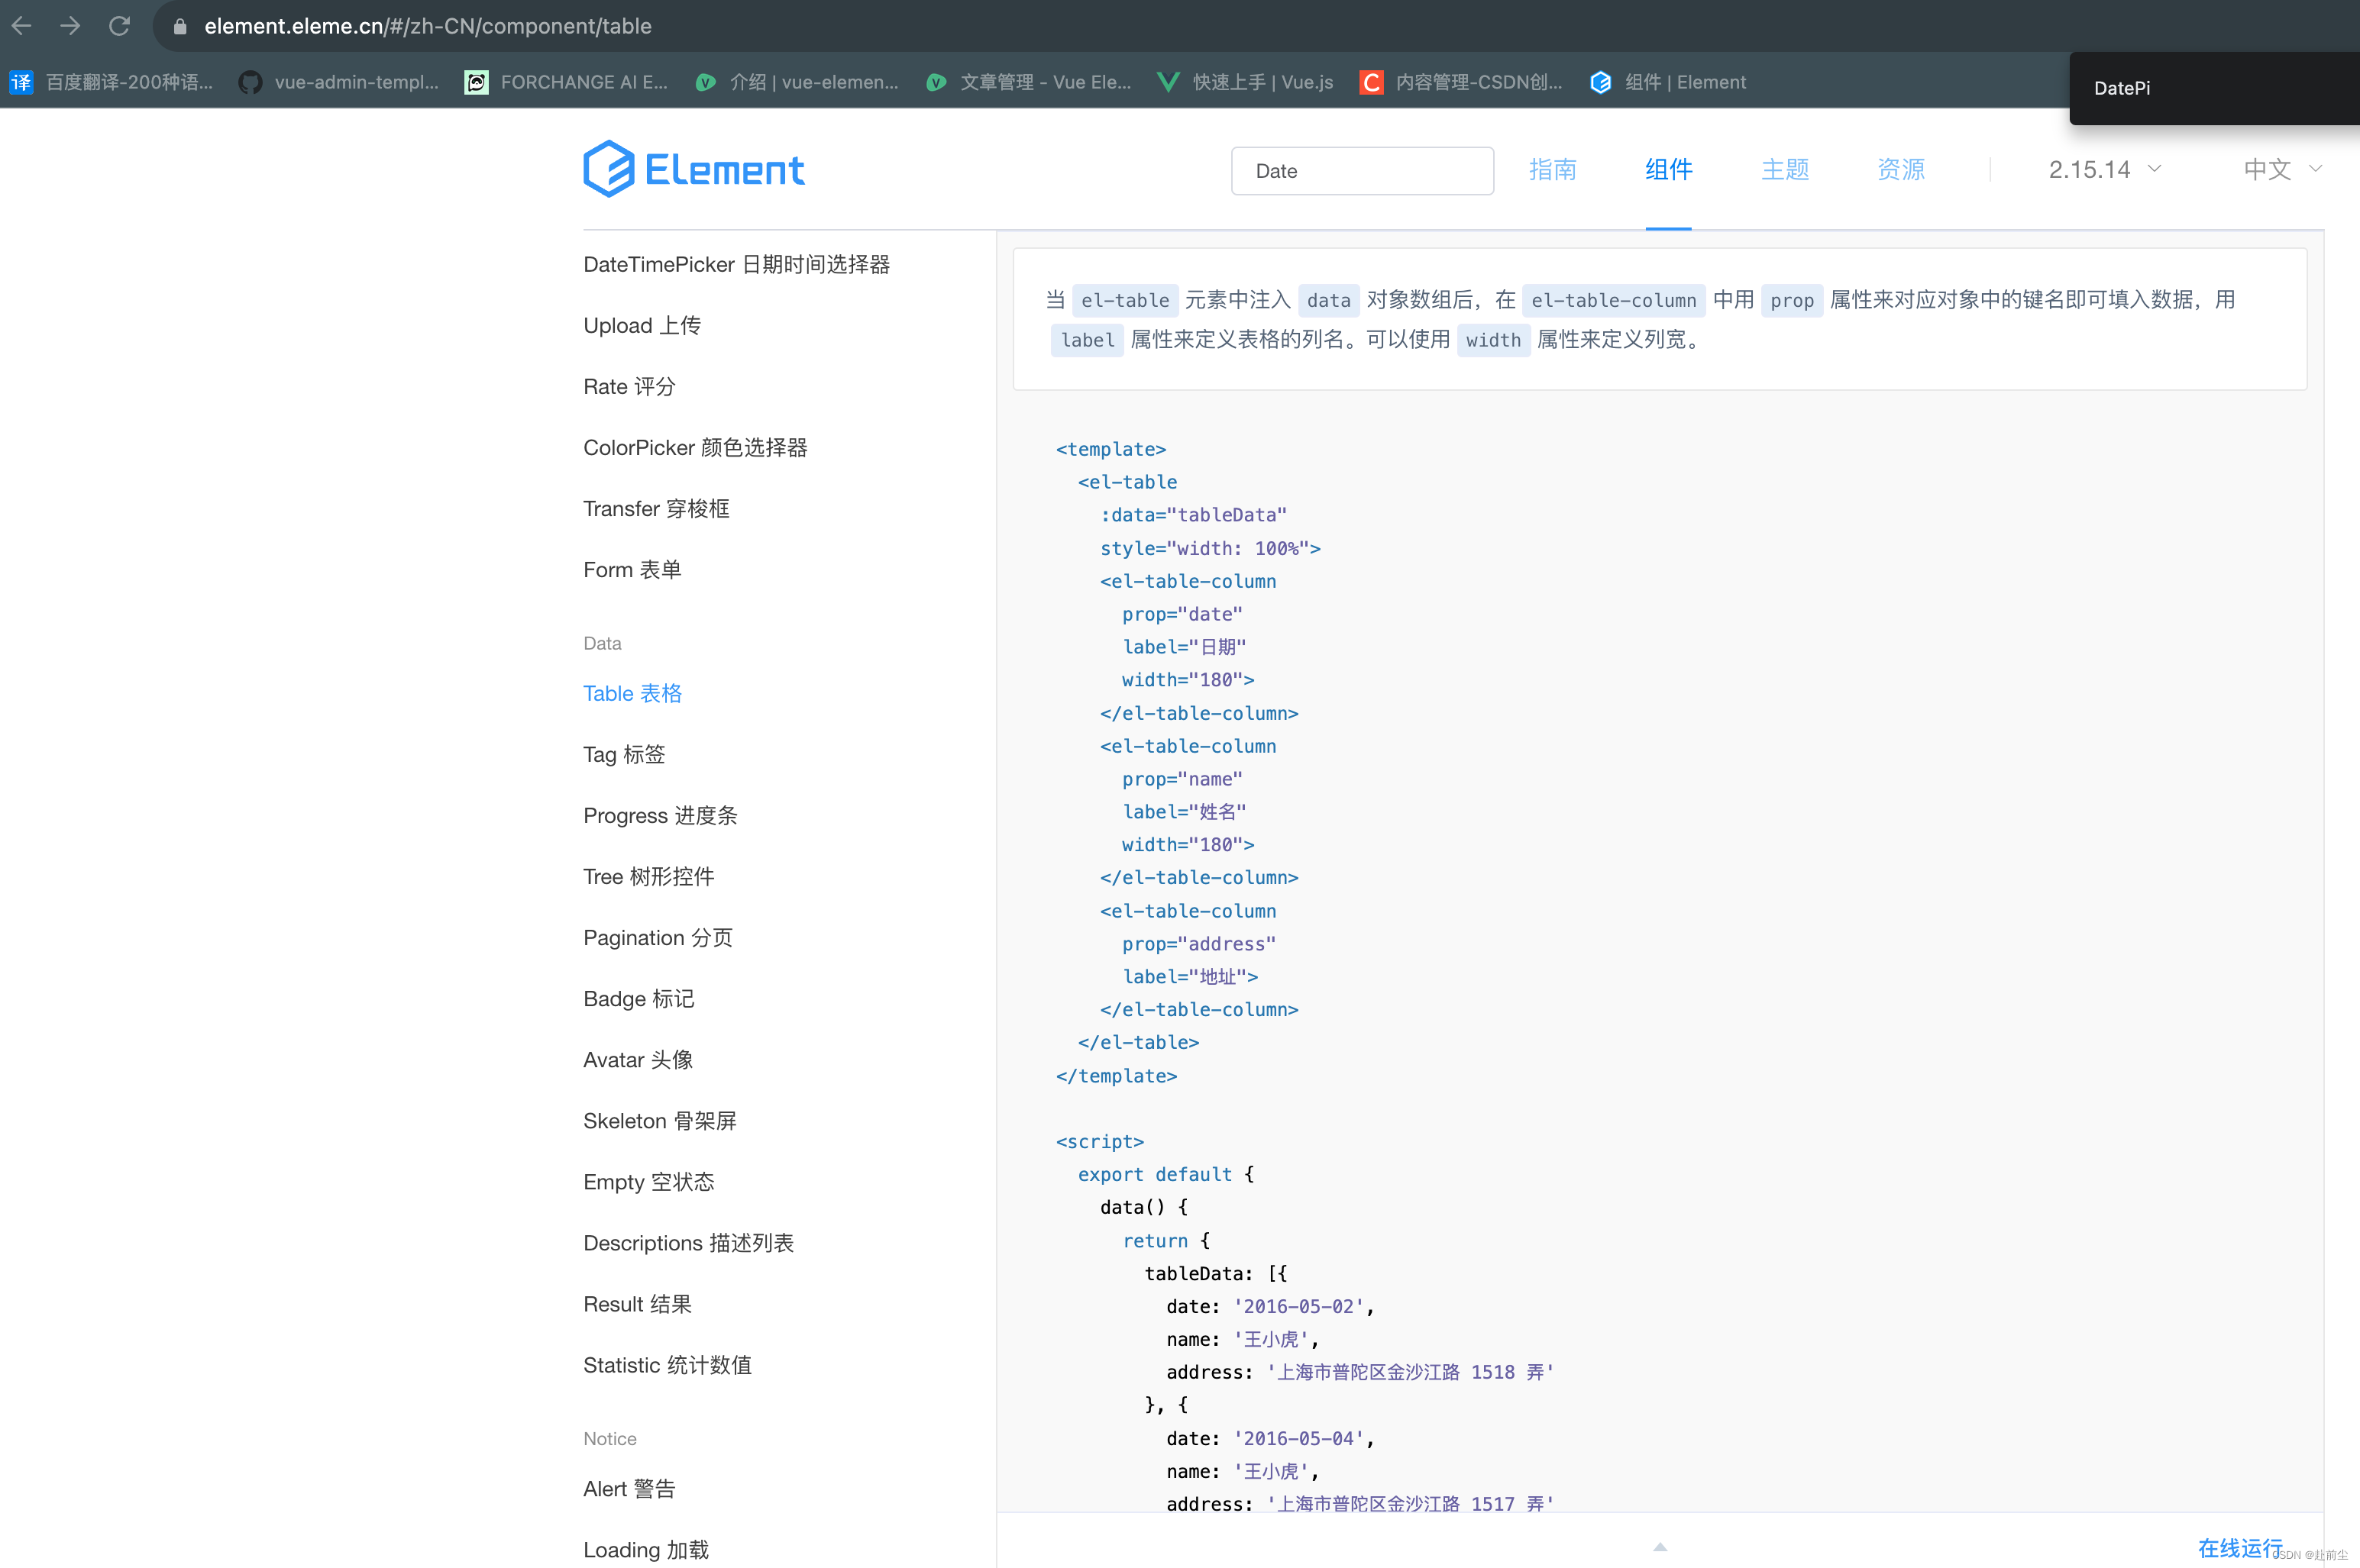Click the :data="tableData" code line
This screenshot has height=1568, width=2360.
coord(1192,515)
